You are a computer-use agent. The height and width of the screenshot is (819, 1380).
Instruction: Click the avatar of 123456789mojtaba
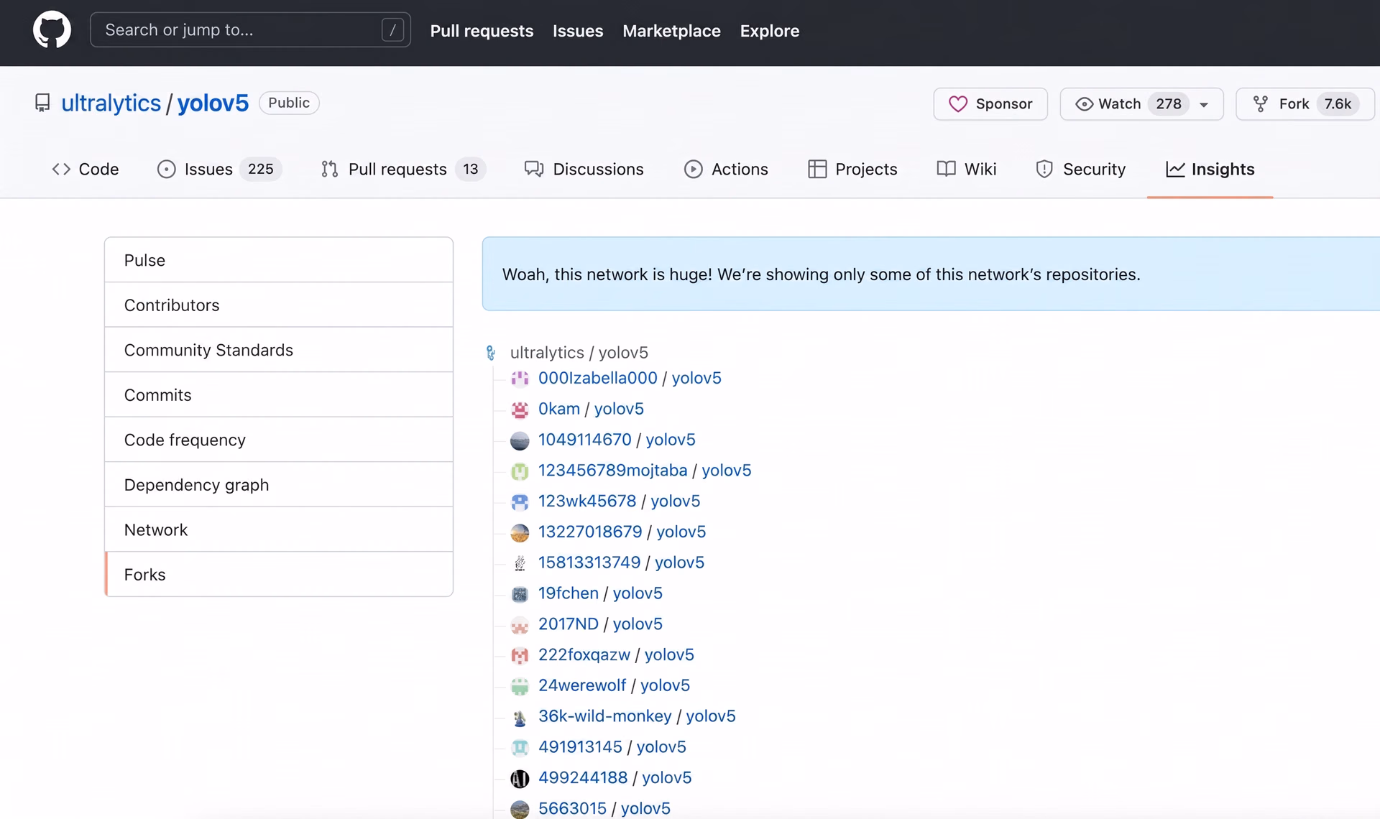click(x=520, y=471)
